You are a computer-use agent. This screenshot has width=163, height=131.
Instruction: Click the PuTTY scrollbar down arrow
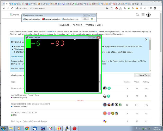click(x=100, y=91)
